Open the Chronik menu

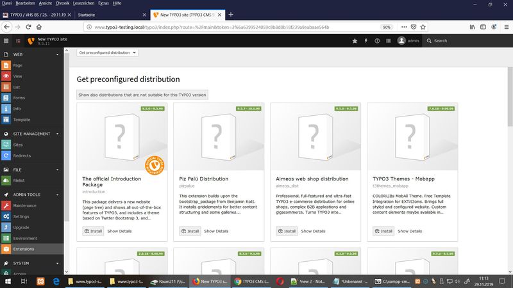pos(62,3)
